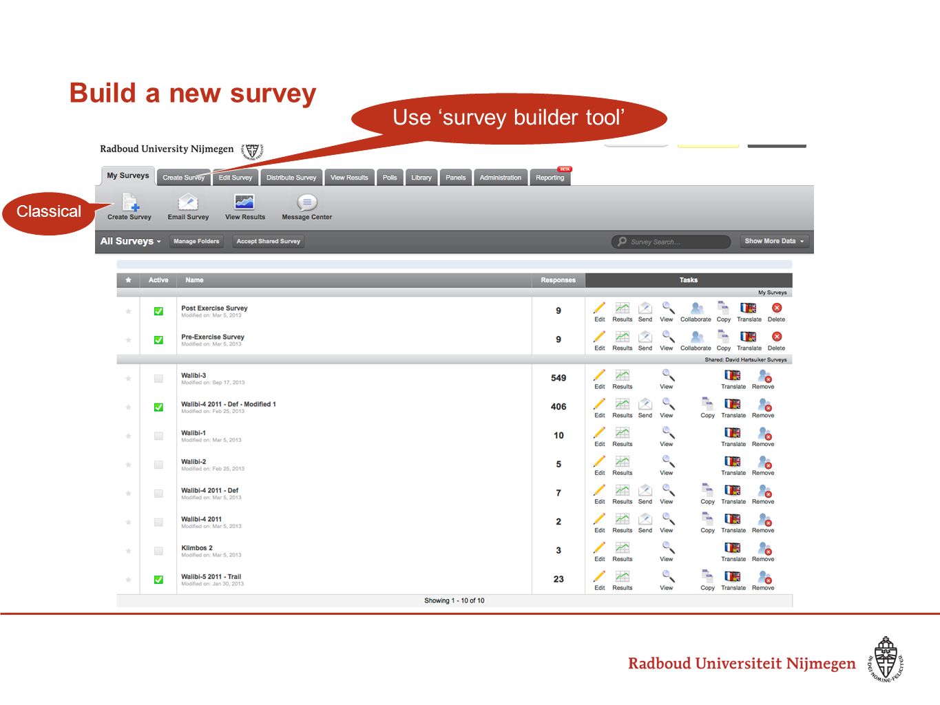Open the Message Center icon
940x705 pixels.
pos(306,202)
